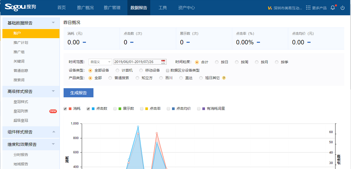Open the 地域报告 in sidebar
This screenshot has width=351, height=169.
coord(21,164)
